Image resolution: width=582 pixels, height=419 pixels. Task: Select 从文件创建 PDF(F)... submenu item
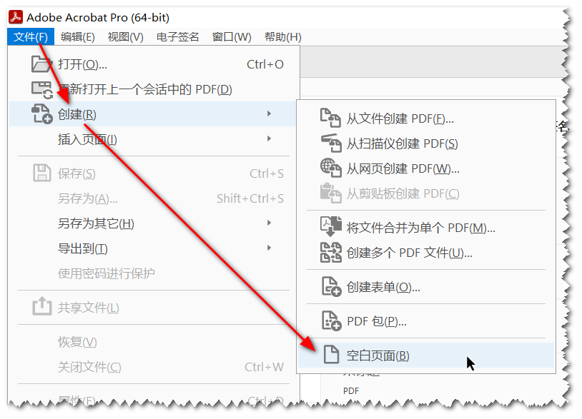click(x=426, y=118)
